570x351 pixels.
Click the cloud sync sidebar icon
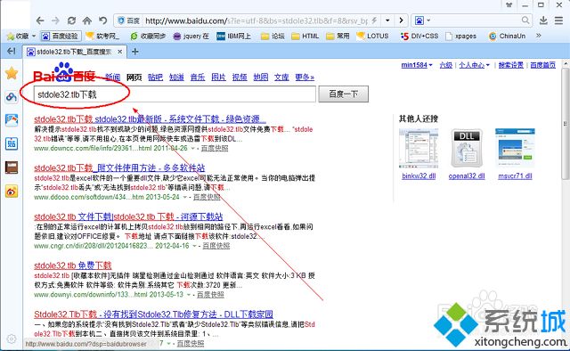click(x=12, y=97)
